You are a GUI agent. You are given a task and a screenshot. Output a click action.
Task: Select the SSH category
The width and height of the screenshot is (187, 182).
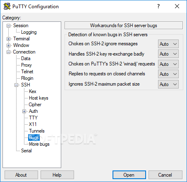(26, 85)
